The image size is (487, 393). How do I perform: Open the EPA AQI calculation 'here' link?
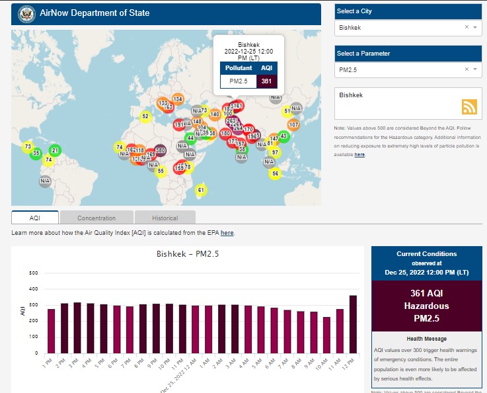coord(227,233)
